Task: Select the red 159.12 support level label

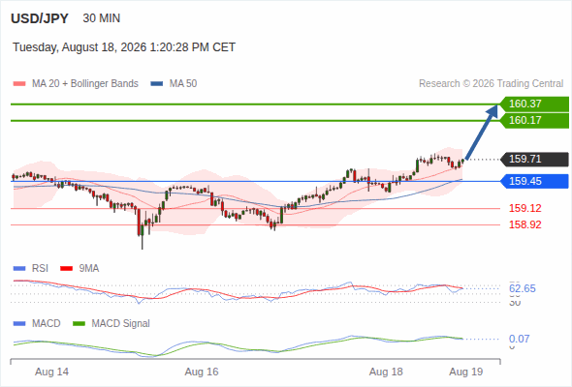Action: (524, 209)
